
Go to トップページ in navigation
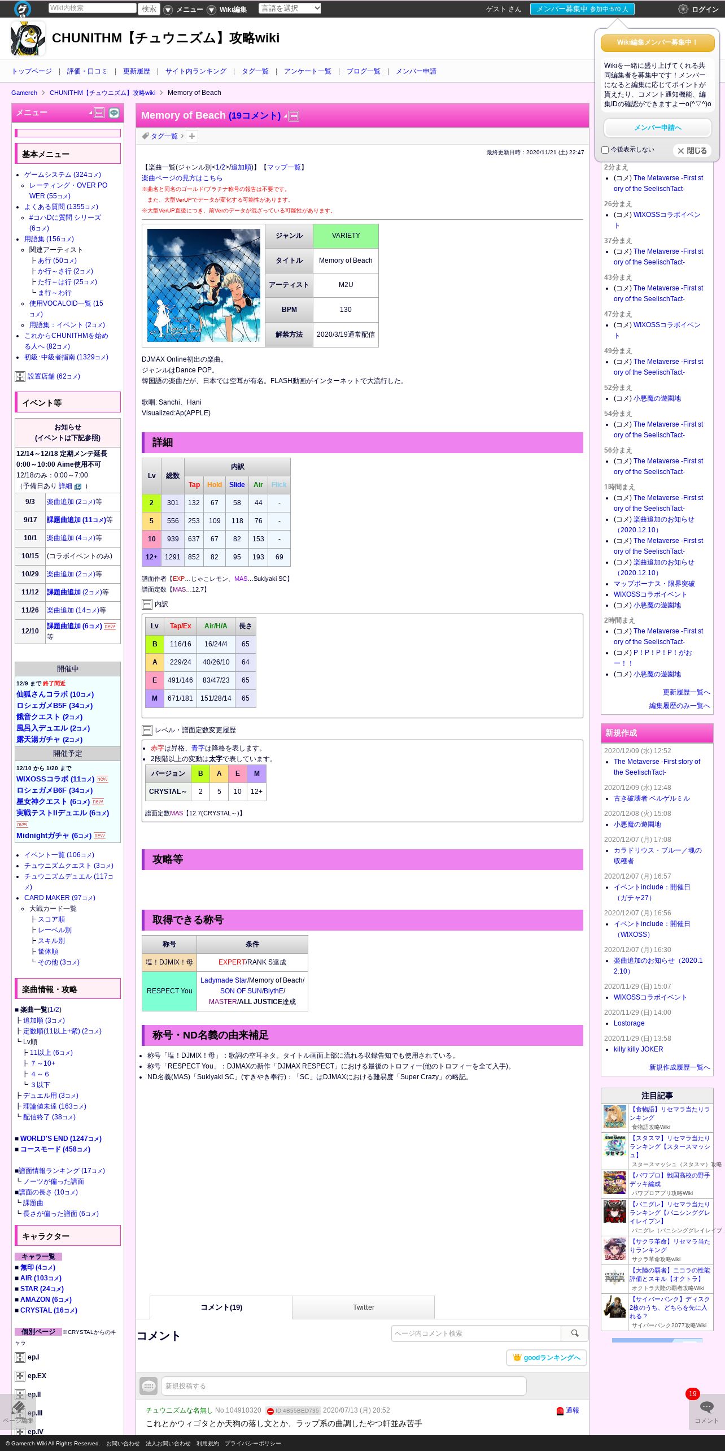(x=32, y=71)
